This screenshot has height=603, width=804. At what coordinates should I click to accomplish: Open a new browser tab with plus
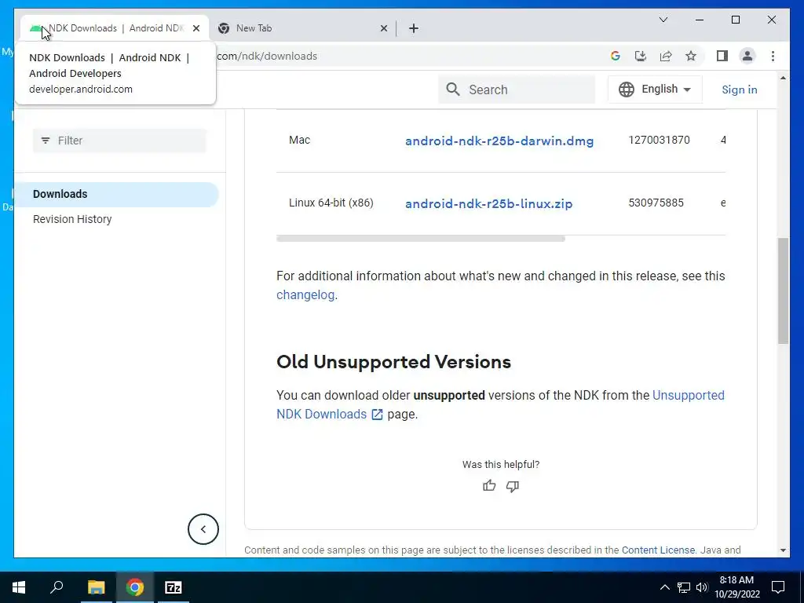pos(414,28)
